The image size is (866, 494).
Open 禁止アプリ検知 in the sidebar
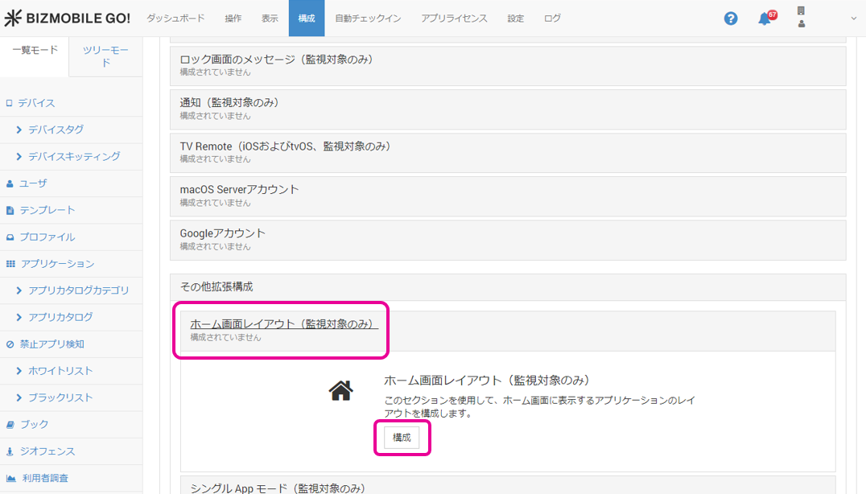click(x=52, y=344)
